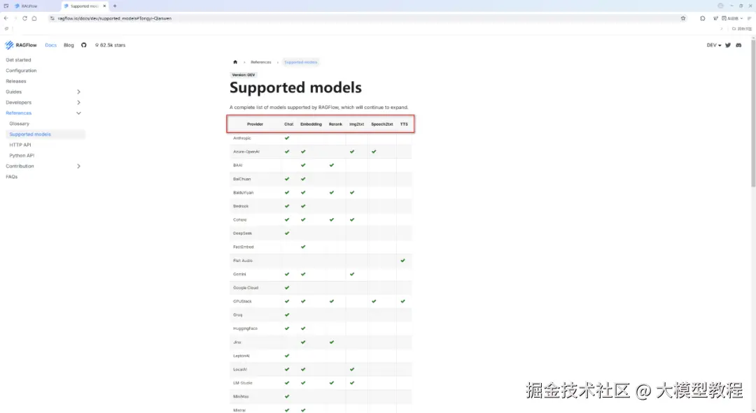Click the RAGFlow logo in the navbar
Screen dimensions: 756x413
tap(21, 45)
